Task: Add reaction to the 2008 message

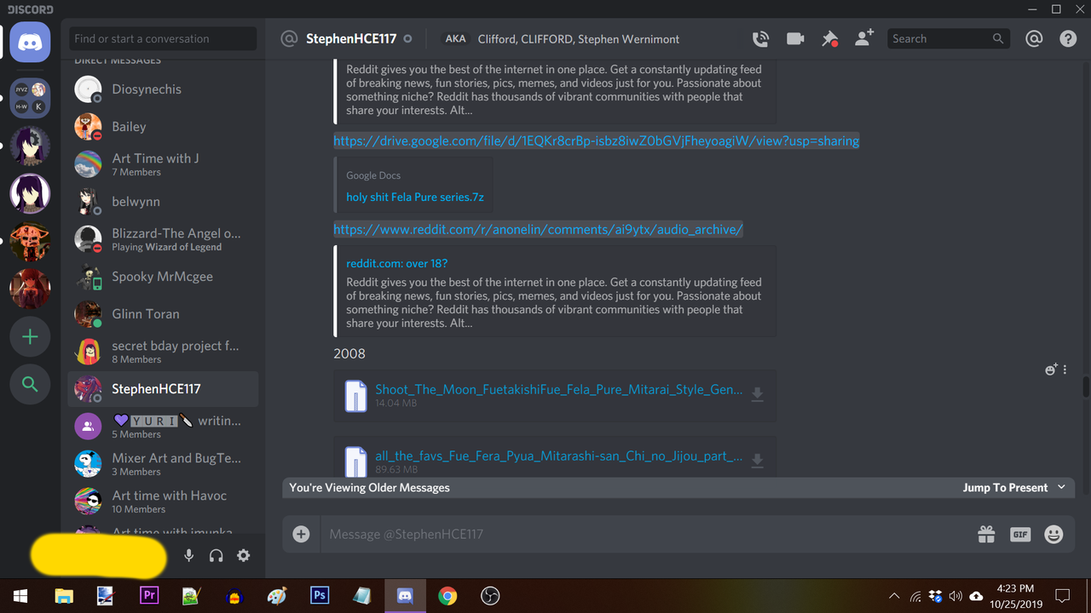Action: 1051,370
